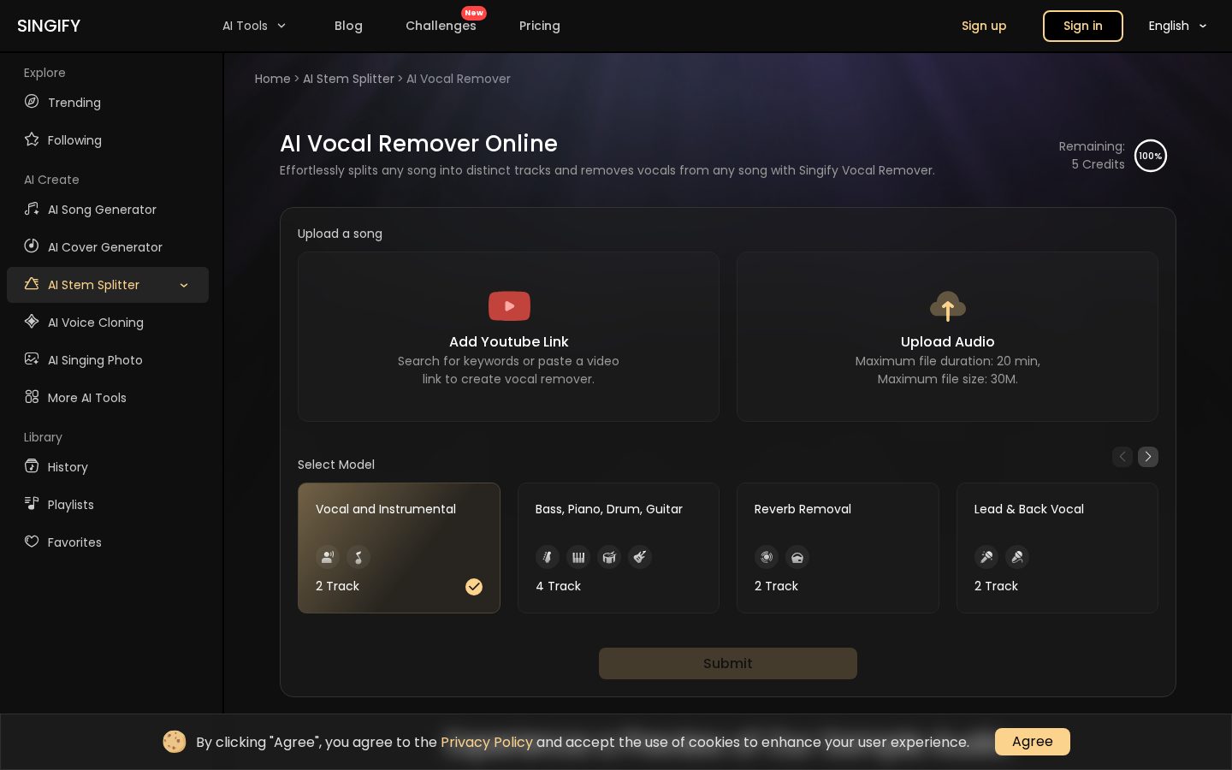Click the More AI Tools grid icon
Screen dimensions: 1232x770
(x=32, y=397)
